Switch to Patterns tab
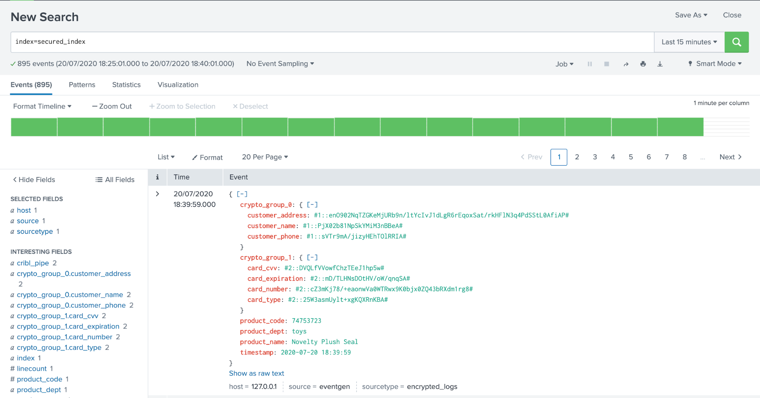 [82, 85]
